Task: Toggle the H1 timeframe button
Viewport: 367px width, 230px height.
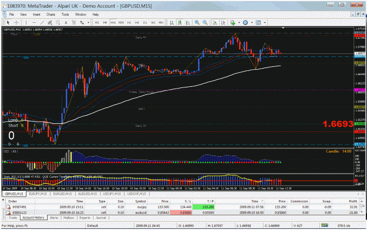Action: pos(129,23)
